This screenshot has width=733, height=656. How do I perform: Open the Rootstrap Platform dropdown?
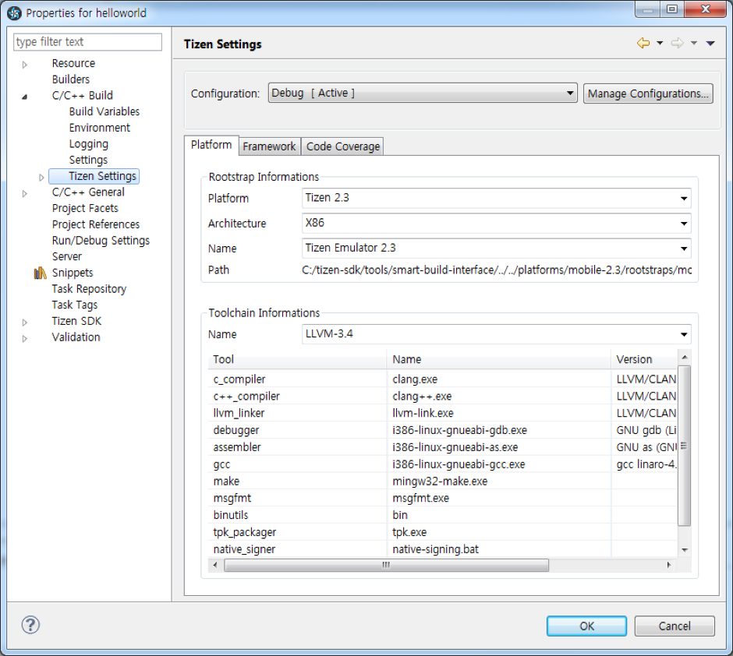coord(497,198)
